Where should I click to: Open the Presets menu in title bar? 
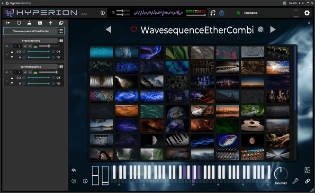point(295,2)
